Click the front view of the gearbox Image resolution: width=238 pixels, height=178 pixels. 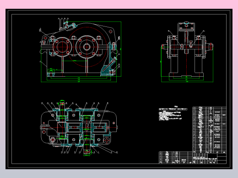click(81, 50)
